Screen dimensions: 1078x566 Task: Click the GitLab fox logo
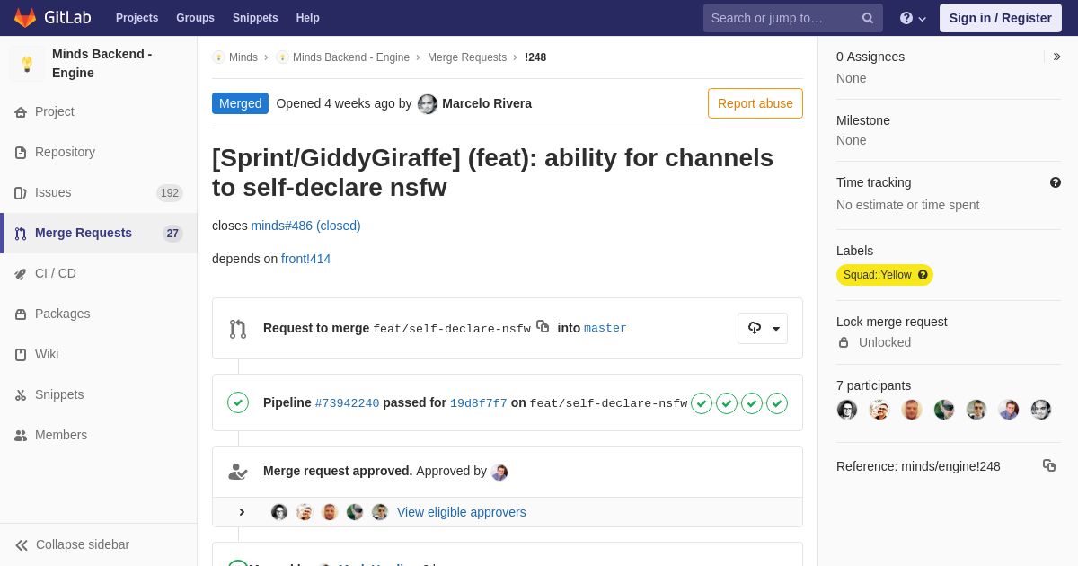[x=25, y=18]
